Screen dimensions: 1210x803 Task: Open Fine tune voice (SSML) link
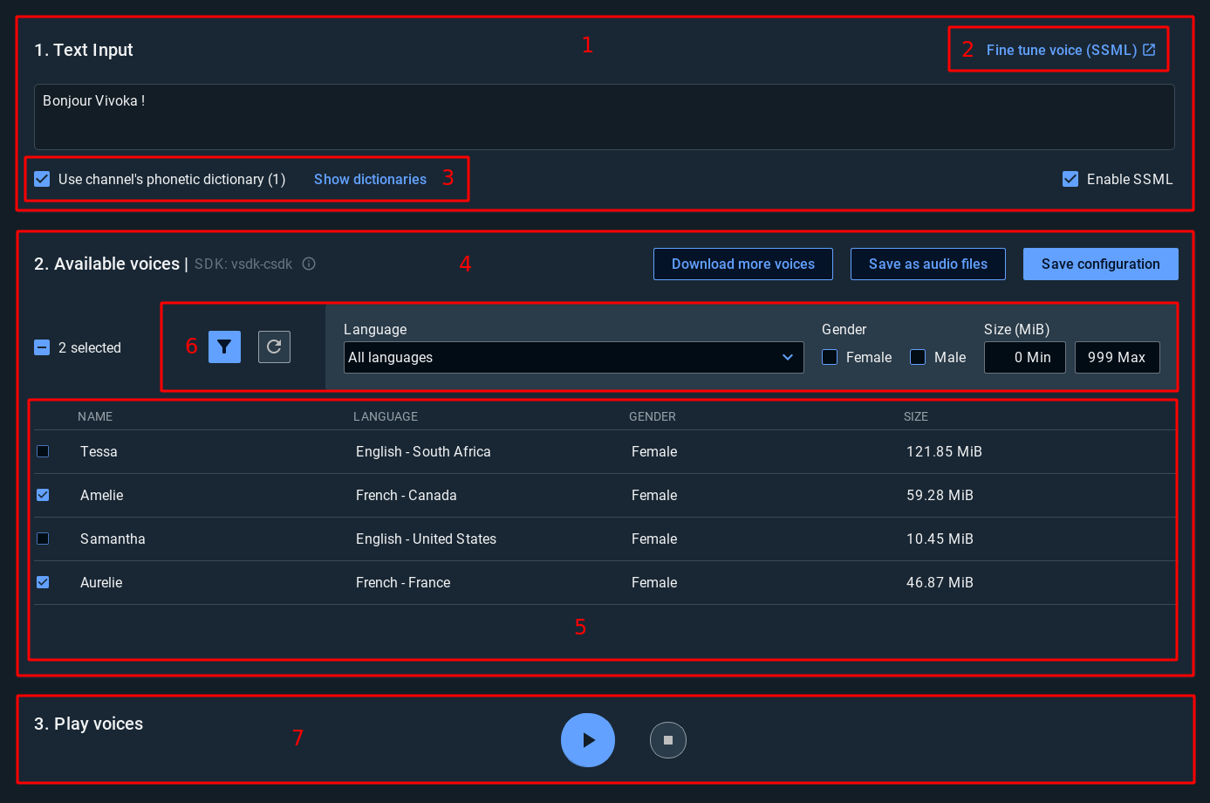point(1070,50)
